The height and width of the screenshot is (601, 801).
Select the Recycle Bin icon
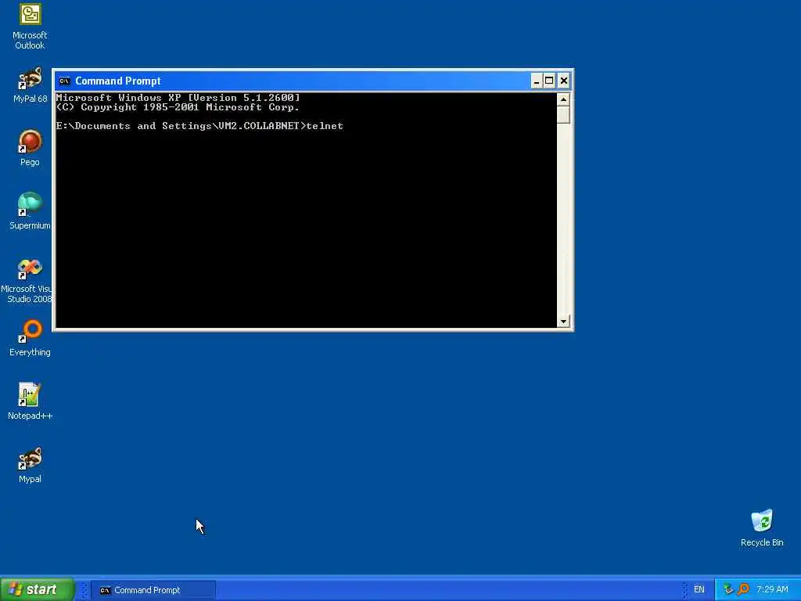[x=762, y=528]
